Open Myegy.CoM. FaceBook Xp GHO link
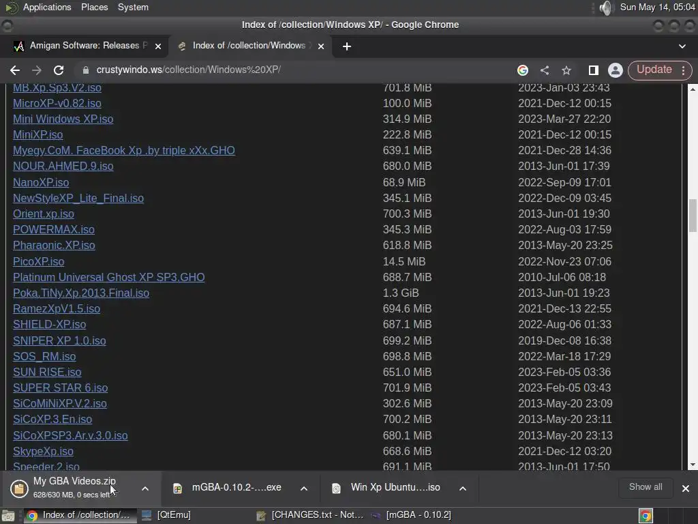Image resolution: width=698 pixels, height=524 pixels. [x=124, y=150]
